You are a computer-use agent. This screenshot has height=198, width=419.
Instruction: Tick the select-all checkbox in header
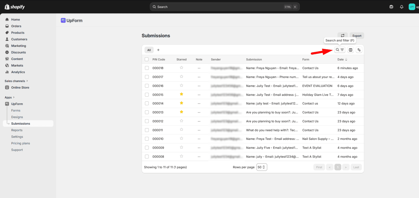pos(147,59)
